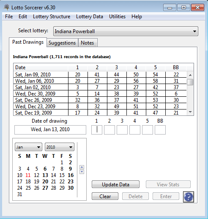Click the calendar scroll down arrow

click(x=82, y=172)
